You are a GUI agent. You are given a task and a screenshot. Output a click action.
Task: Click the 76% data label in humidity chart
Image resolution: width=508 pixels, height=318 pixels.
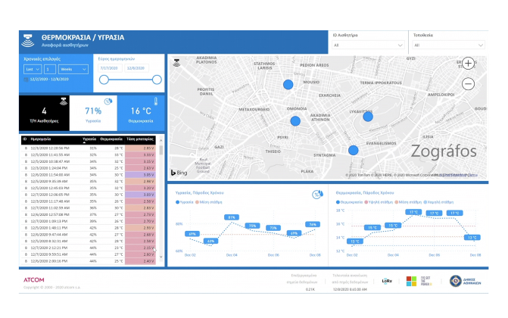[313, 224]
